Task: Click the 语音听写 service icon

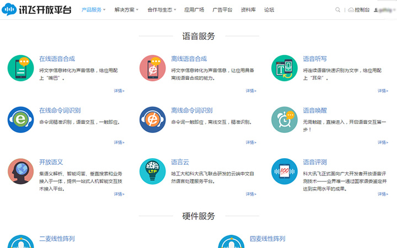Action: click(285, 68)
